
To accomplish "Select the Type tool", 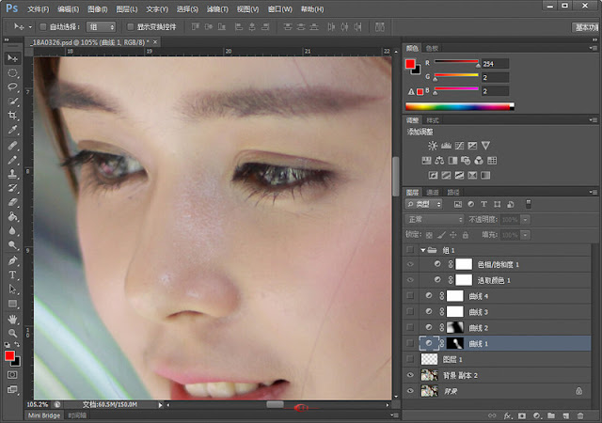I will click(12, 274).
